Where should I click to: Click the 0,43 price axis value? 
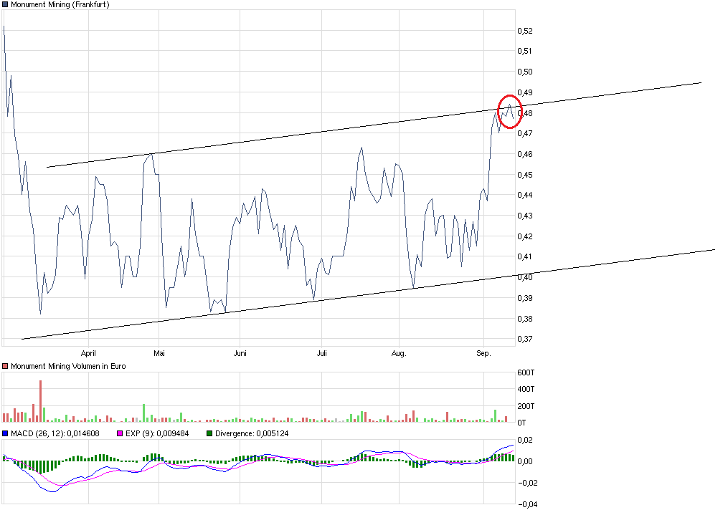coord(525,216)
